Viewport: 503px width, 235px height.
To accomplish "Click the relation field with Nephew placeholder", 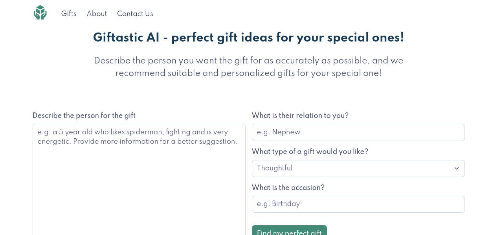I will (358, 132).
